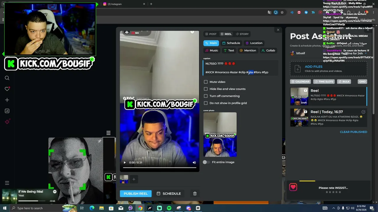Open a new browser tab

151,4
